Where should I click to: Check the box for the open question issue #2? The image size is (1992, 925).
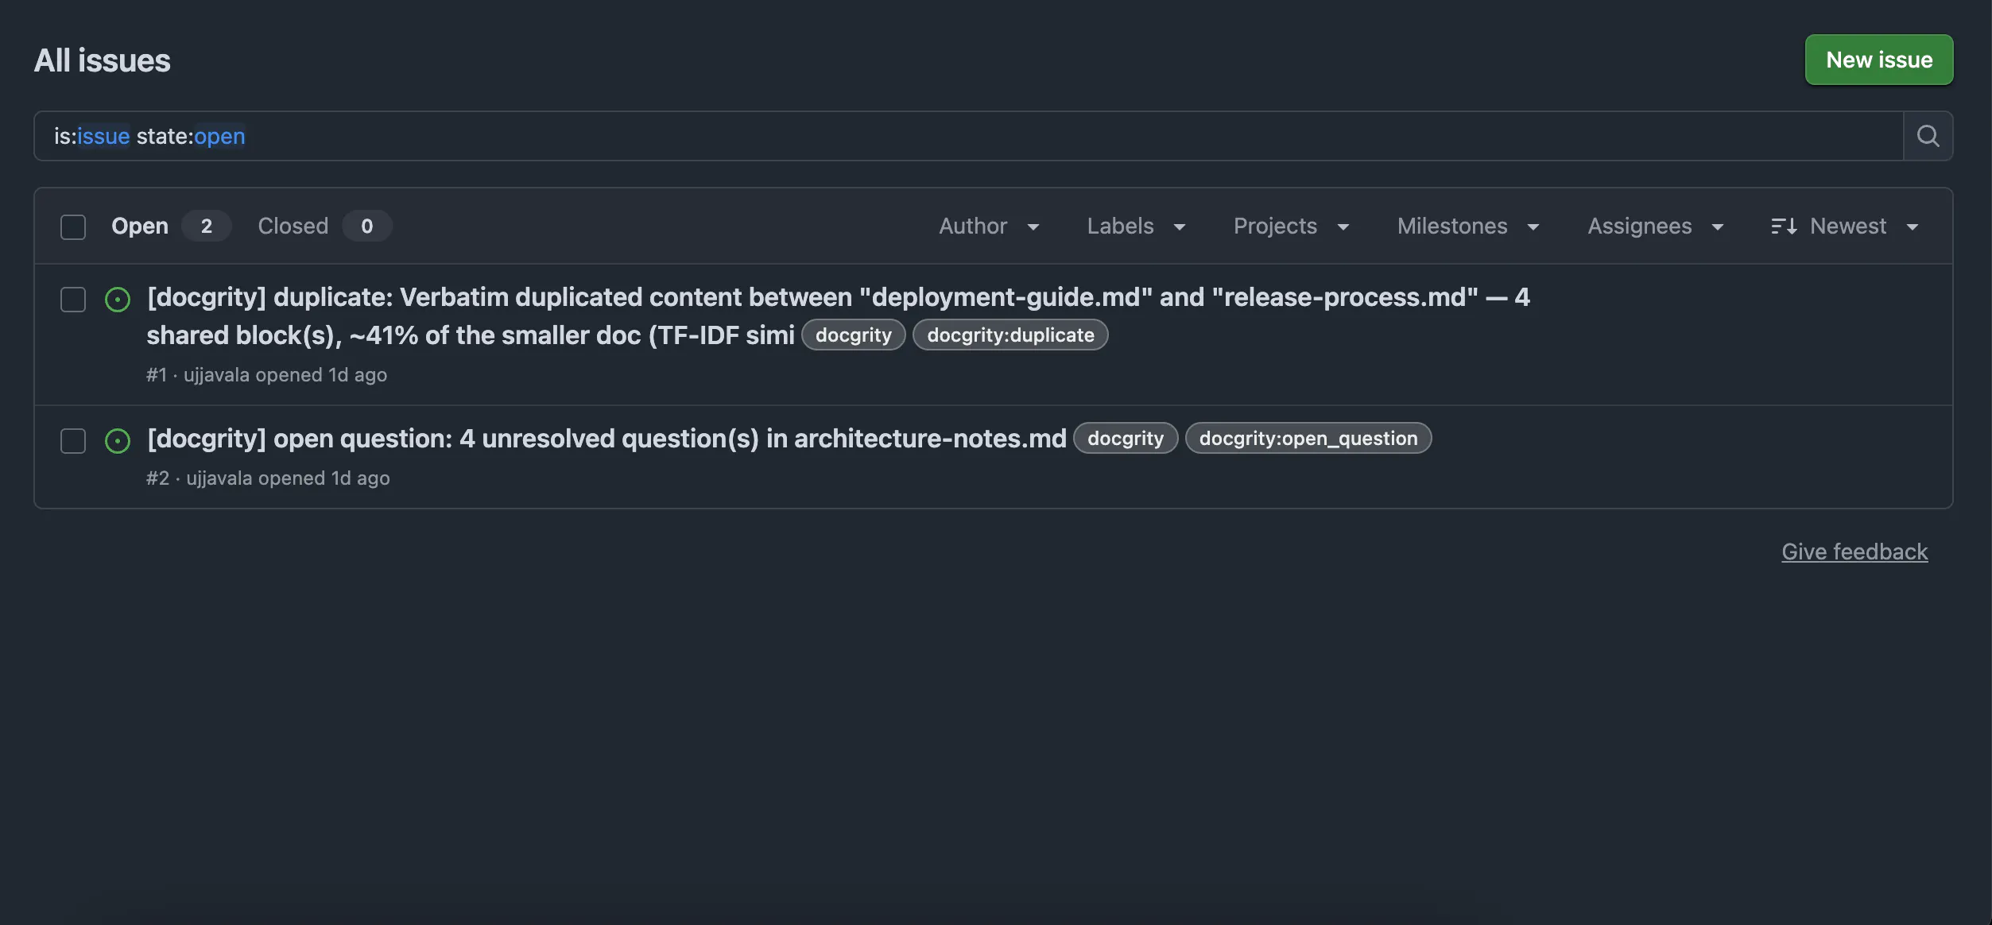pos(73,441)
